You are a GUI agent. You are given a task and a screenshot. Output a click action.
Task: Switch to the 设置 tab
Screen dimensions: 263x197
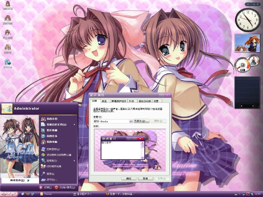tap(156, 101)
